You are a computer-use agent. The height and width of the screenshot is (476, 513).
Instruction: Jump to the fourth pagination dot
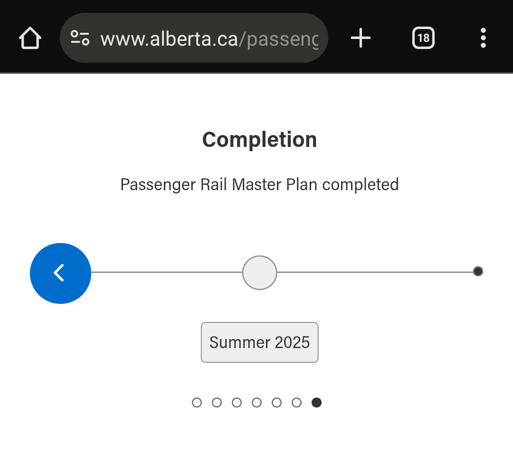click(x=256, y=403)
